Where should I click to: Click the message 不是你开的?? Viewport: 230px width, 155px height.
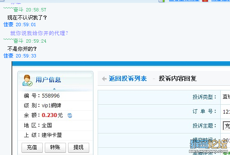(22, 49)
